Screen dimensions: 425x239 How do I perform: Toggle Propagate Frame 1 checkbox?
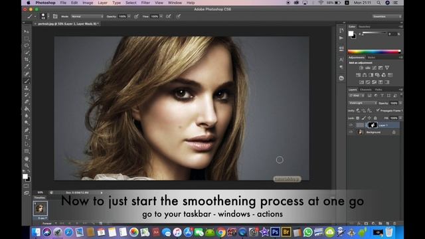[378, 110]
